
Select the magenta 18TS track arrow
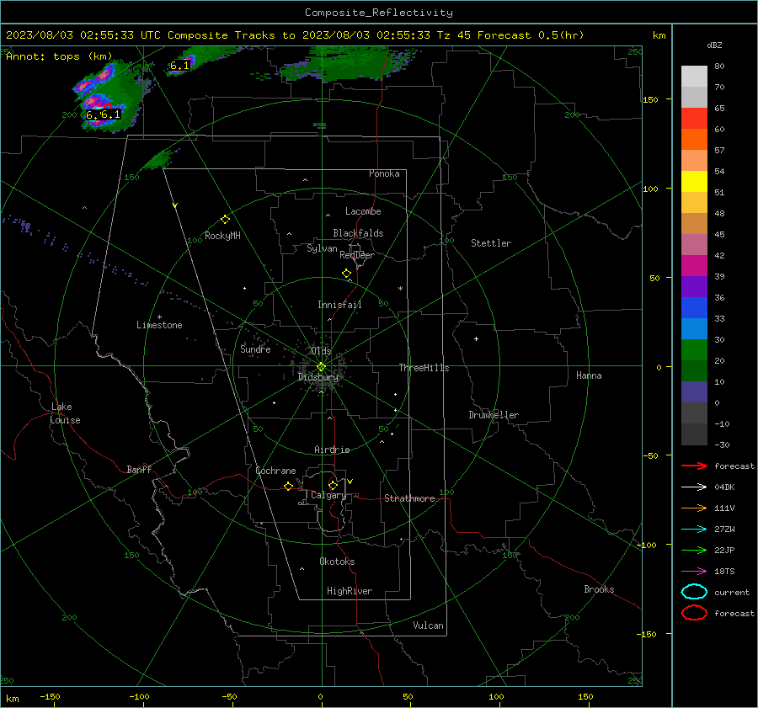tap(694, 572)
